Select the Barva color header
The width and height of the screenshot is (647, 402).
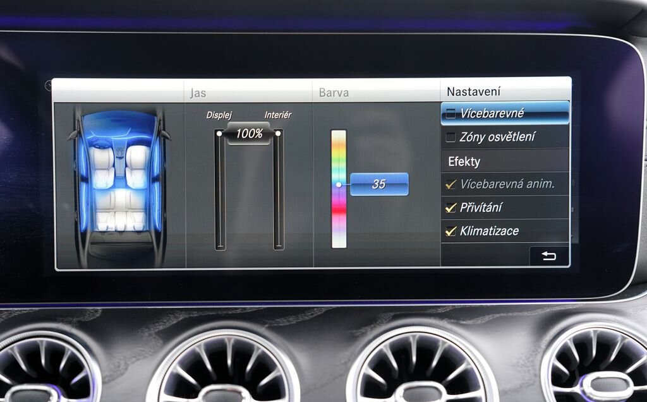[x=334, y=93]
